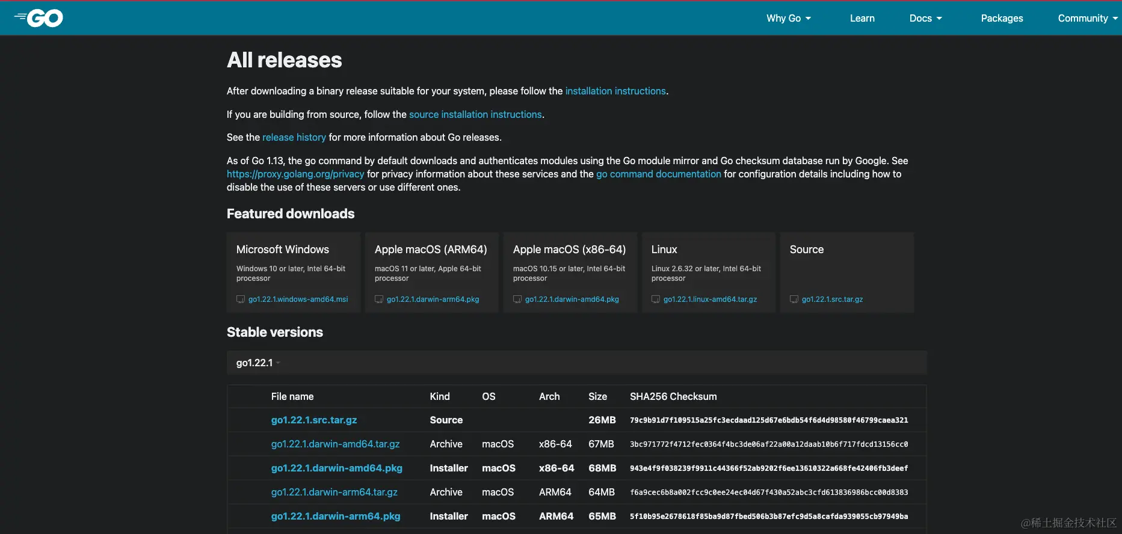1122x534 pixels.
Task: Download go1.22.1.linux-amd64.tar.gz for Linux
Action: (710, 299)
